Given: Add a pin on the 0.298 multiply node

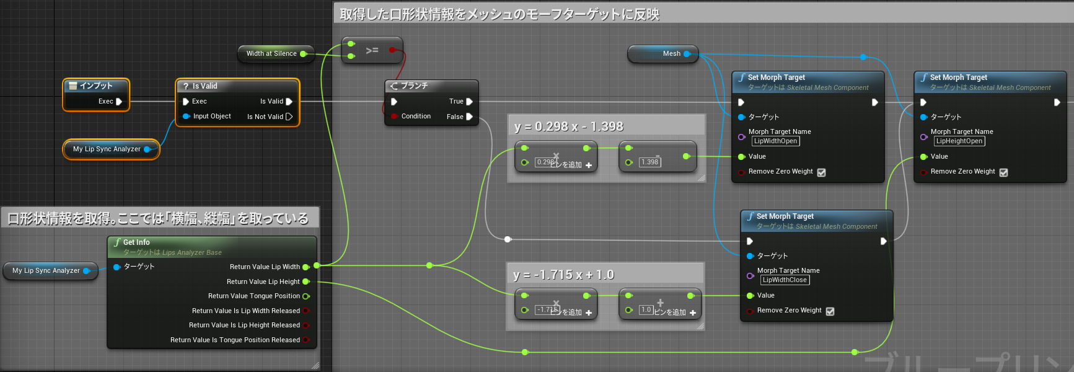Looking at the screenshot, I should pos(588,165).
